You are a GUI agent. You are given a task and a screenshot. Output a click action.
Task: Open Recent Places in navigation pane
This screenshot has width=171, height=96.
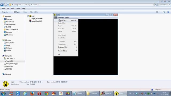(x=11, y=24)
